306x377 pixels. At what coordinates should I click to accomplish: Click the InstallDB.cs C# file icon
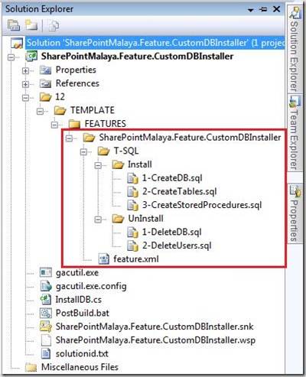pyautogui.click(x=46, y=300)
